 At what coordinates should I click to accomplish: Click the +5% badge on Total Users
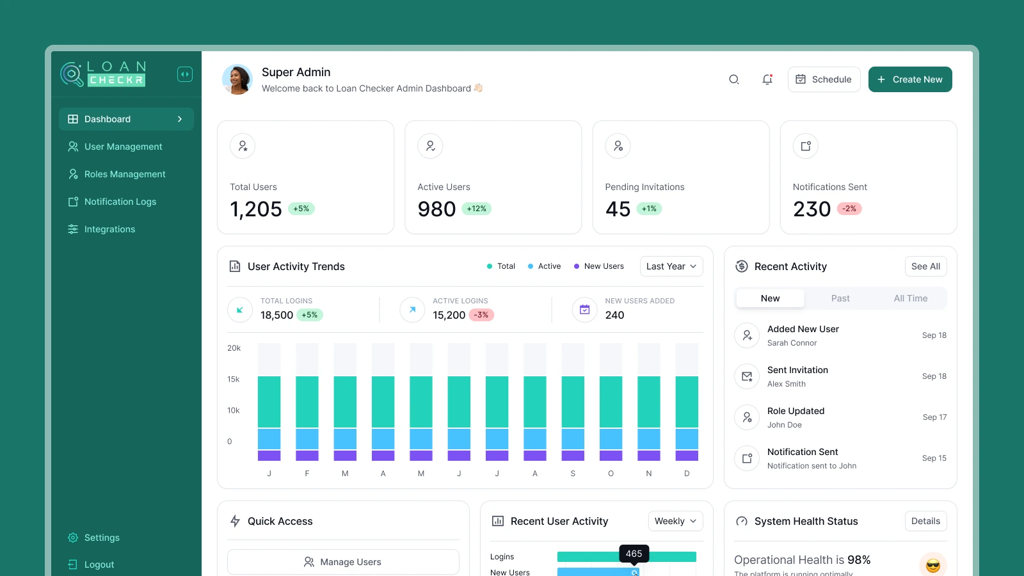tap(301, 209)
